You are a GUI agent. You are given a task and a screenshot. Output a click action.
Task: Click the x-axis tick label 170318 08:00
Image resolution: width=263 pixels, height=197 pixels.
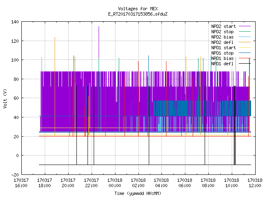pos(208,183)
